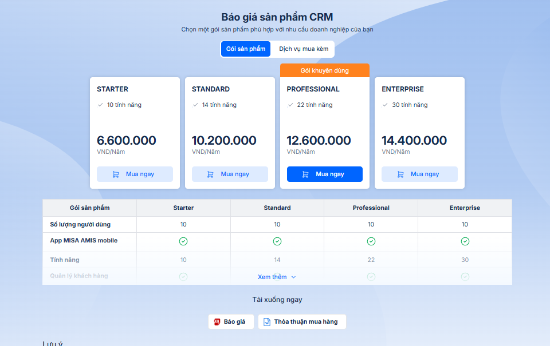Click Quản lý khách hàng check under Professional
The image size is (550, 346).
point(371,277)
